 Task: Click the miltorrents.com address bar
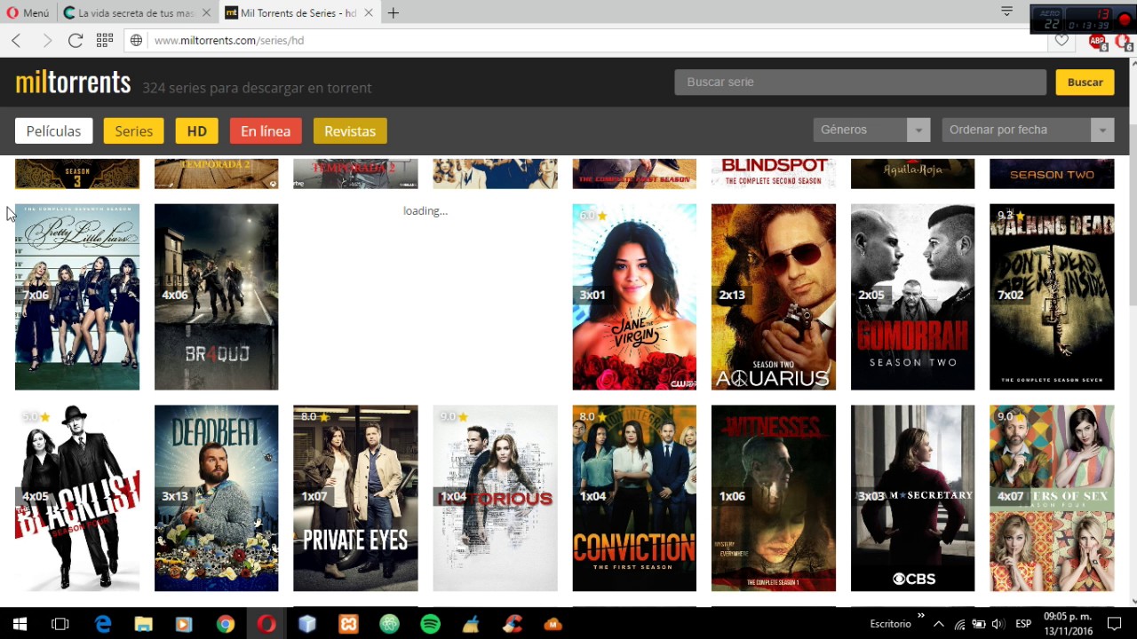click(x=586, y=41)
